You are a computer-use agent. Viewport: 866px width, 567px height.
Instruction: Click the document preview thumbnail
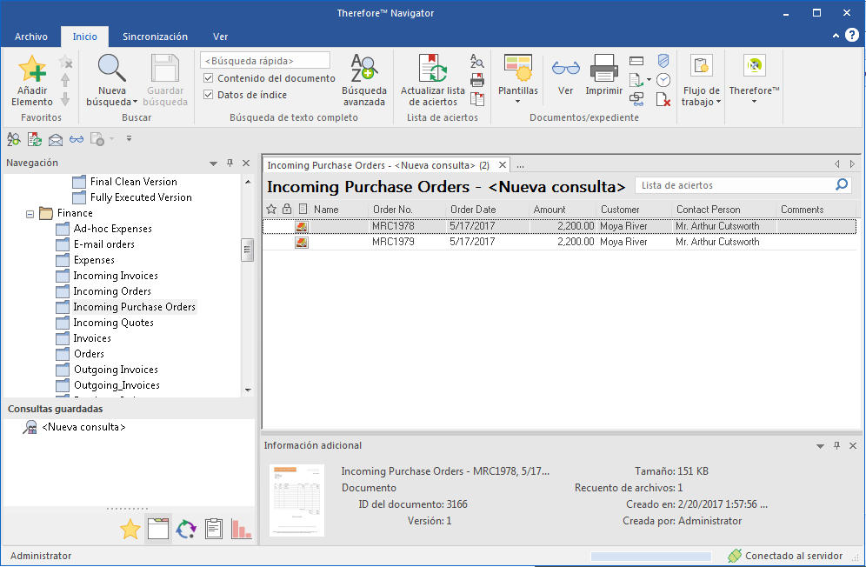pyautogui.click(x=296, y=501)
